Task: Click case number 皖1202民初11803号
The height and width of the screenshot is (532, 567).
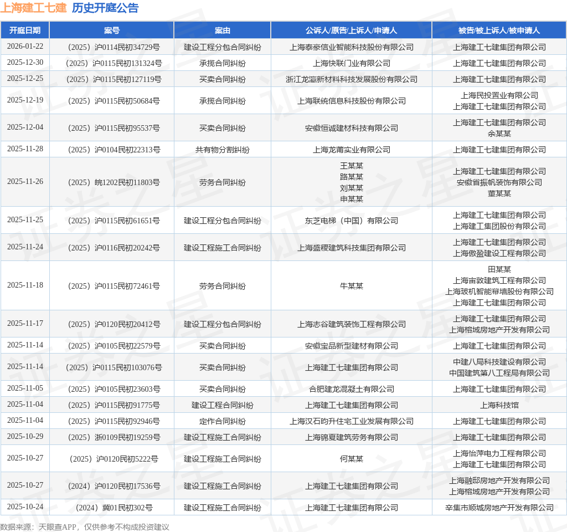Action: (127, 182)
